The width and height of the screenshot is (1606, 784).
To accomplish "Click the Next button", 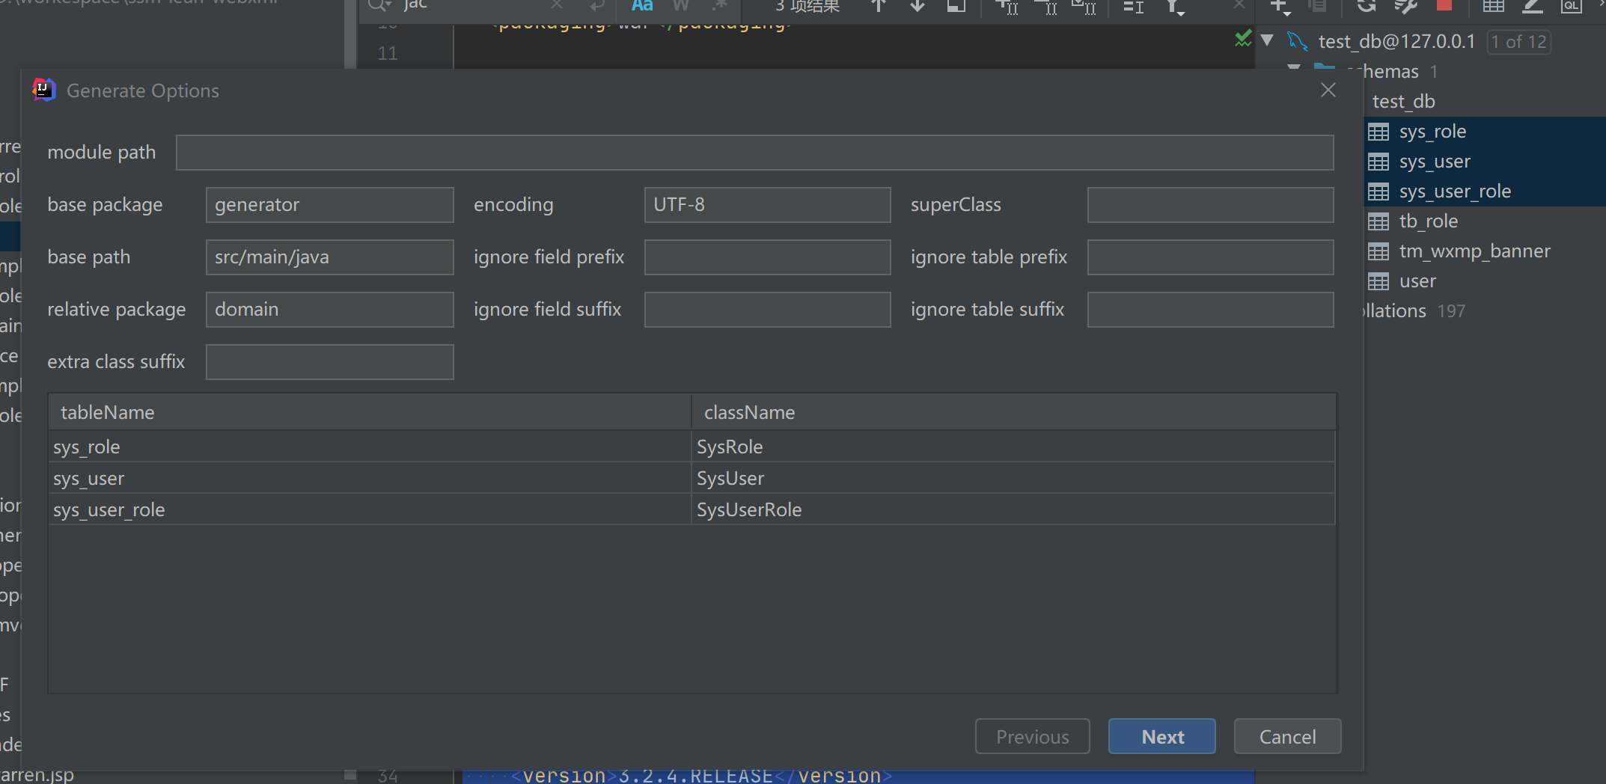I will [x=1161, y=737].
